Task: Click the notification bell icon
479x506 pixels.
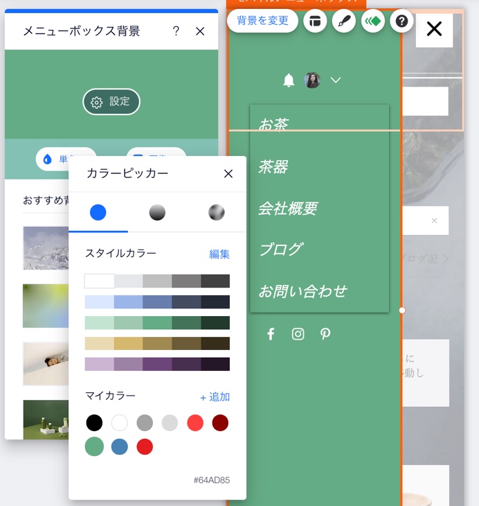Action: coord(289,80)
